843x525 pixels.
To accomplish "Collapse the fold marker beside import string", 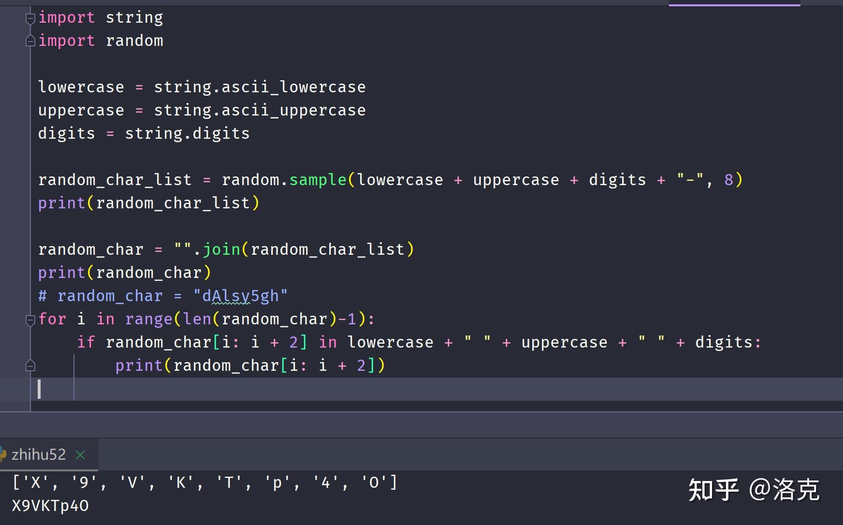I will [30, 18].
